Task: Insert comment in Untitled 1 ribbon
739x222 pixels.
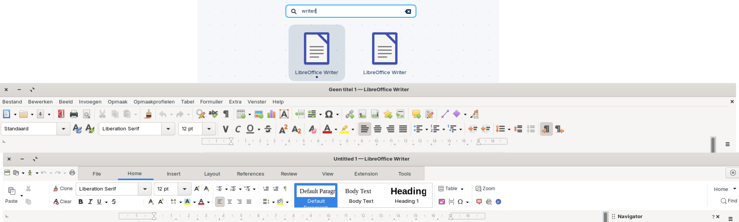Action: coord(479,202)
